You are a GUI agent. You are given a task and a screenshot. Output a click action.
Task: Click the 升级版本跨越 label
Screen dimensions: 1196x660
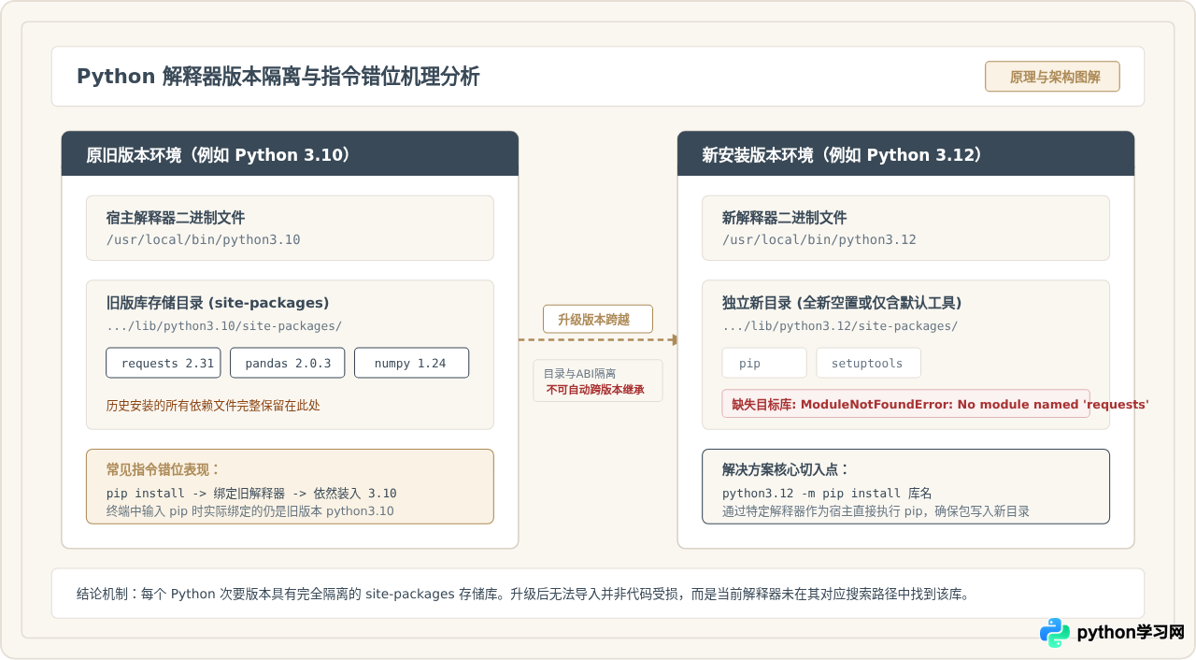tap(598, 319)
